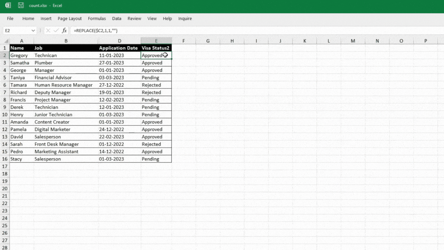This screenshot has width=444, height=250.
Task: Open the Insert ribbon tab
Action: pos(46,18)
